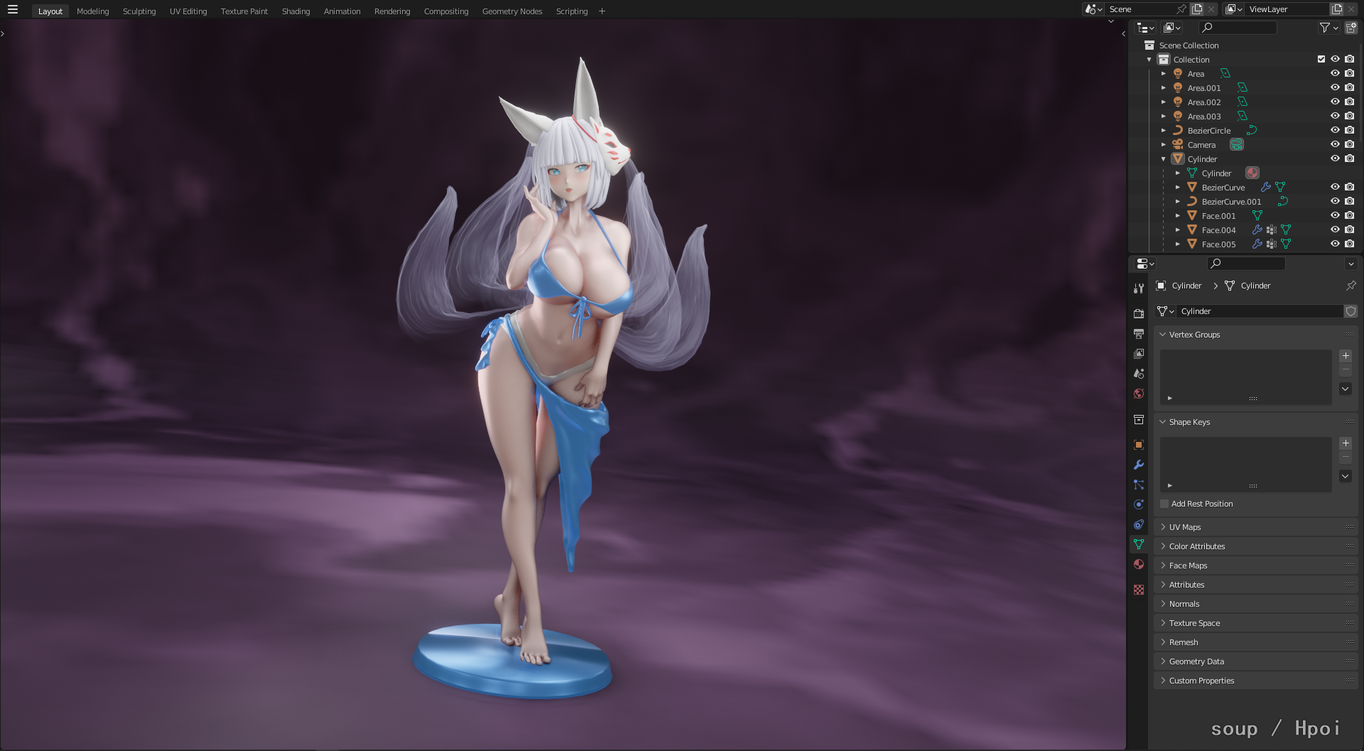Click the New Collection icon in outliner
Image resolution: width=1364 pixels, height=751 pixels.
[x=1351, y=28]
